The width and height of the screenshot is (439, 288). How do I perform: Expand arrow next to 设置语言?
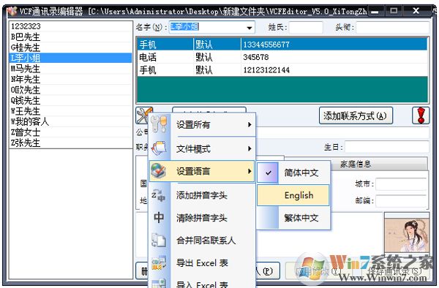(x=249, y=171)
